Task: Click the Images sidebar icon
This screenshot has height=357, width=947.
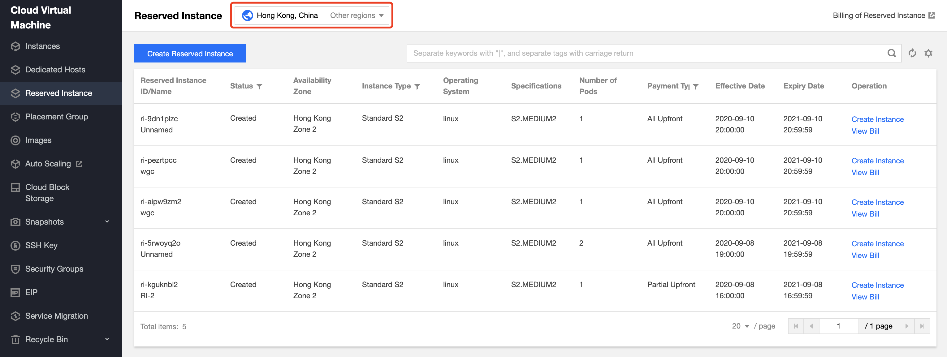Action: coord(15,140)
